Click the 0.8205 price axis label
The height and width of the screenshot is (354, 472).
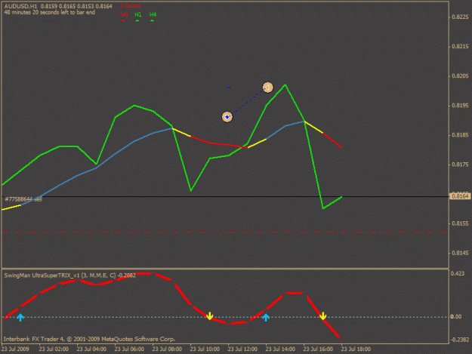tap(460, 76)
